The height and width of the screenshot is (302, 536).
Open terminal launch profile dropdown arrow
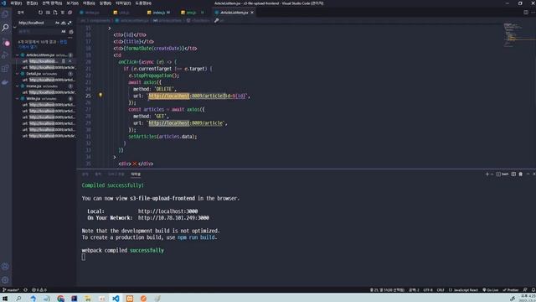pos(492,174)
